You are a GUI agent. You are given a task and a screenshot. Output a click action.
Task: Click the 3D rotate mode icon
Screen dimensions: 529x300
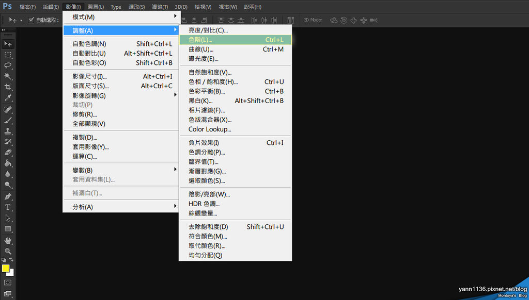334,20
